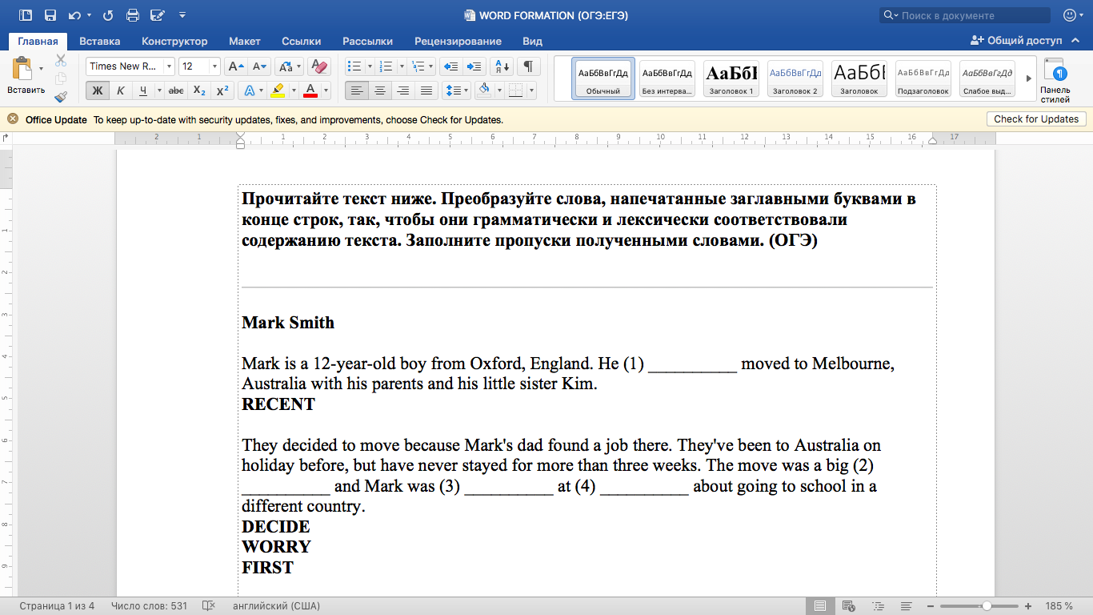The height and width of the screenshot is (615, 1093).
Task: Expand the font size dropdown showing 12
Action: click(x=214, y=66)
